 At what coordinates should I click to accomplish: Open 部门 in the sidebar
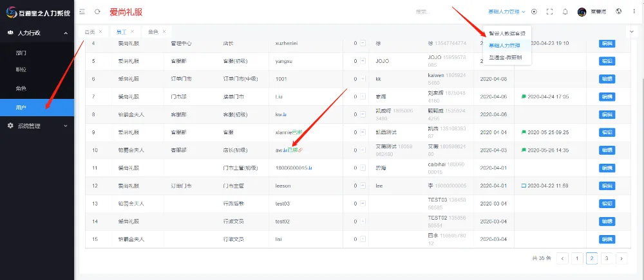[x=21, y=51]
